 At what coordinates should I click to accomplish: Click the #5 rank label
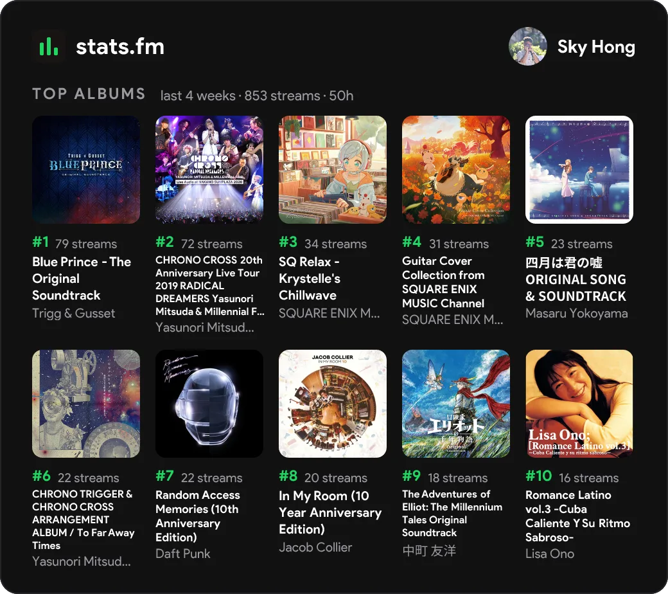tap(535, 242)
